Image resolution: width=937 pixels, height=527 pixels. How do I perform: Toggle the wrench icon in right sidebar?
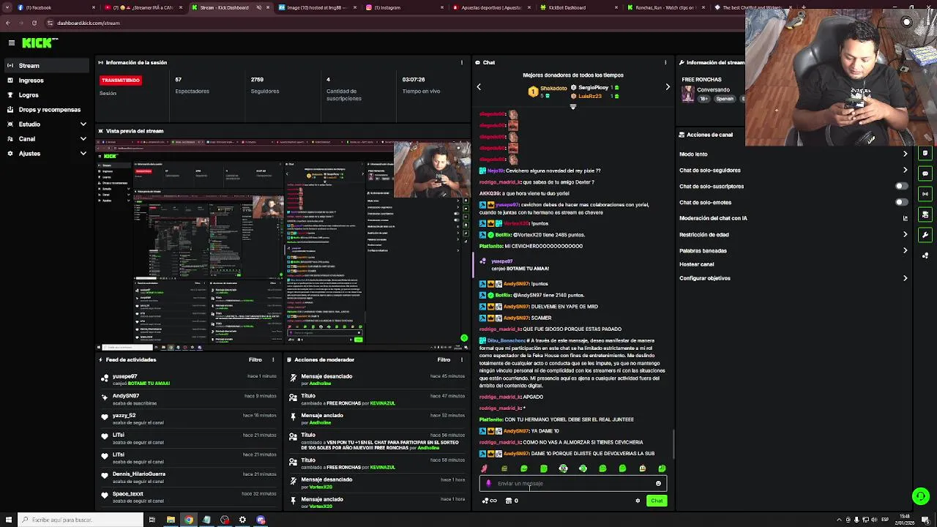[925, 235]
